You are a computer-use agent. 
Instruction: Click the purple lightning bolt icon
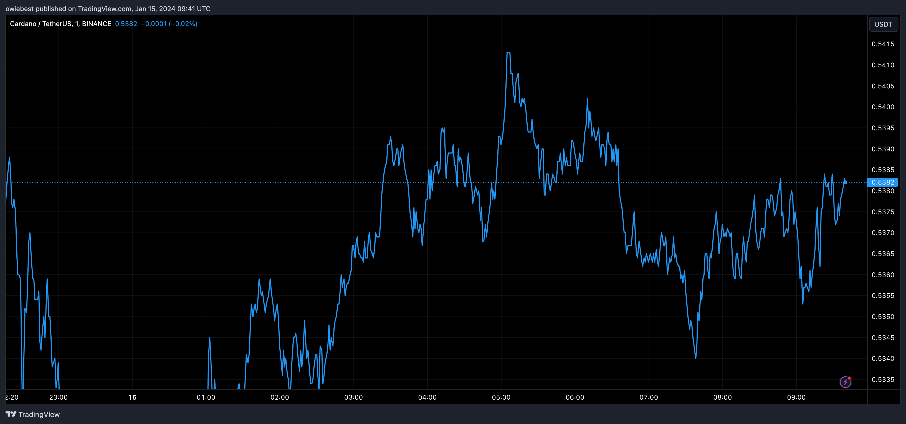(x=845, y=382)
